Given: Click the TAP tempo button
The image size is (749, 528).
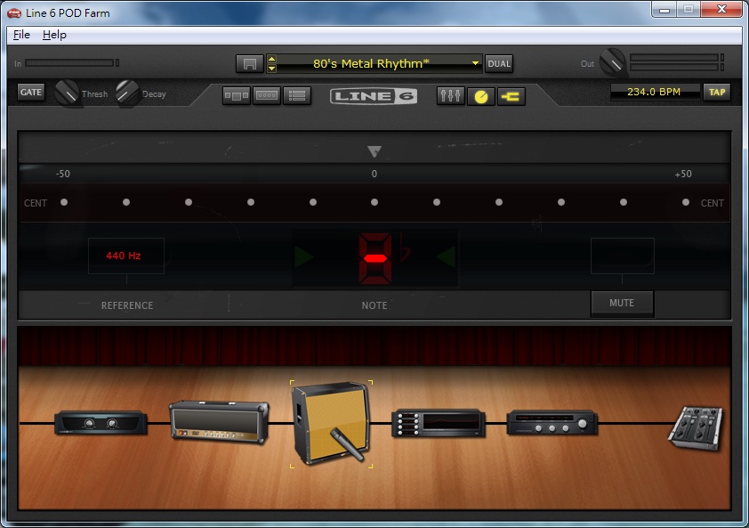Looking at the screenshot, I should [716, 92].
